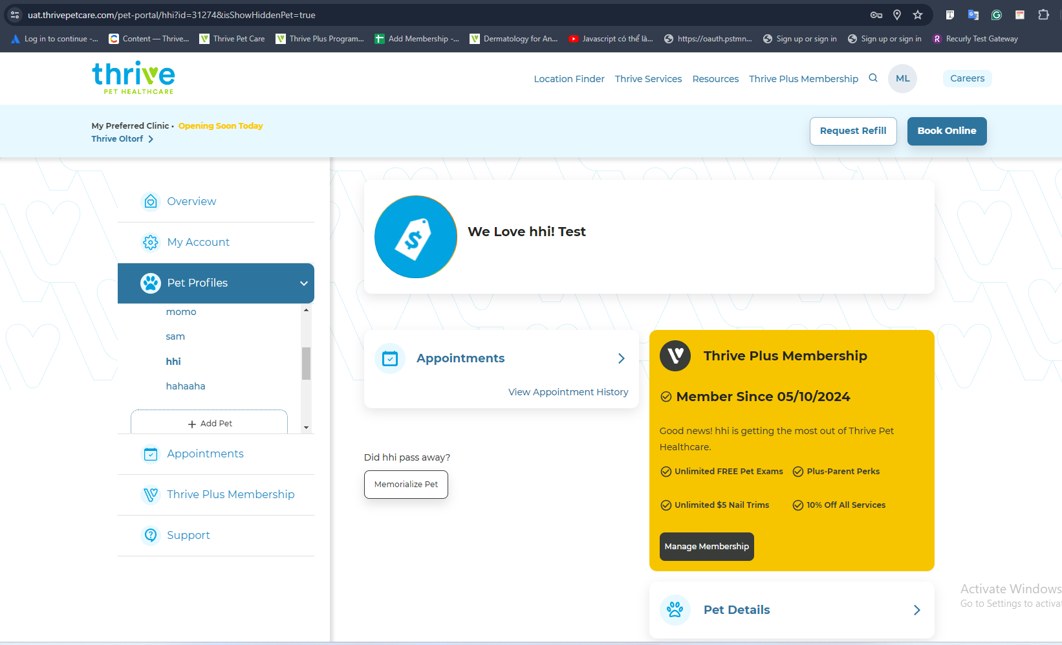Click the sidebar Thrive Plus V icon
The height and width of the screenshot is (645, 1062).
click(x=151, y=494)
